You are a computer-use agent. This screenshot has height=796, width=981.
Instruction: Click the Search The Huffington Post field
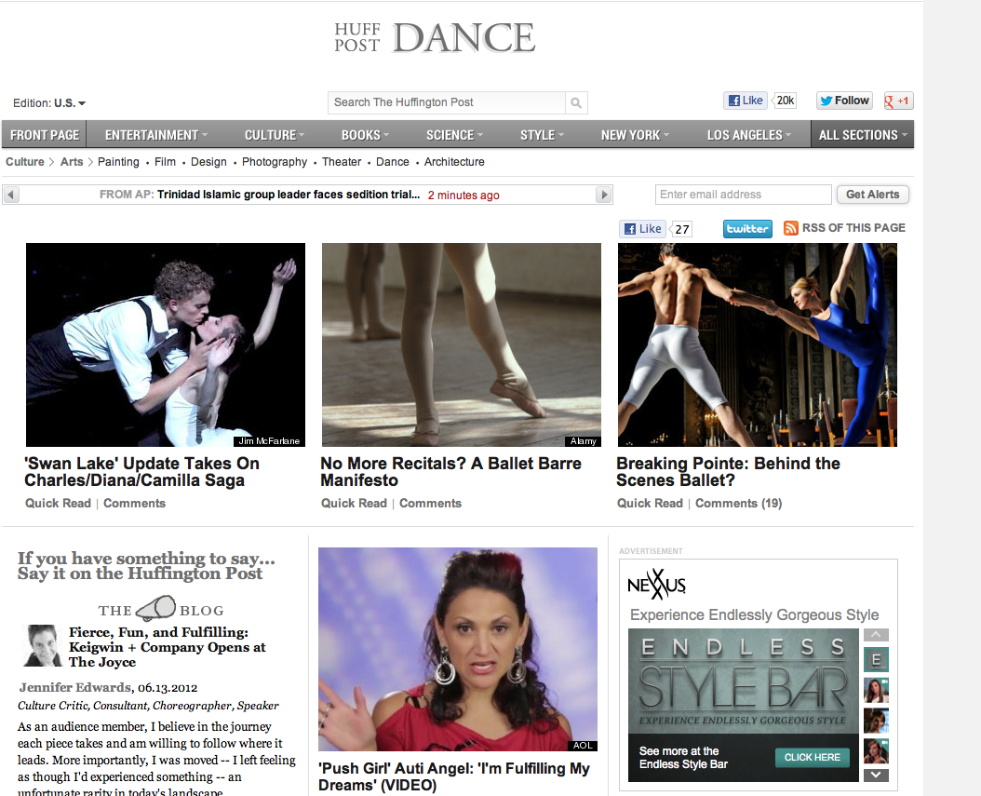click(x=447, y=102)
